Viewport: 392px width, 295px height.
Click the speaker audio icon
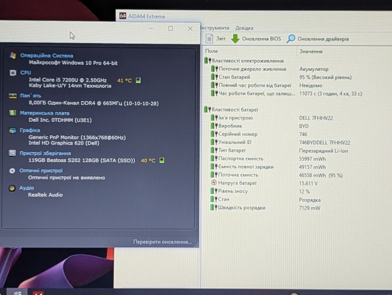12,188
